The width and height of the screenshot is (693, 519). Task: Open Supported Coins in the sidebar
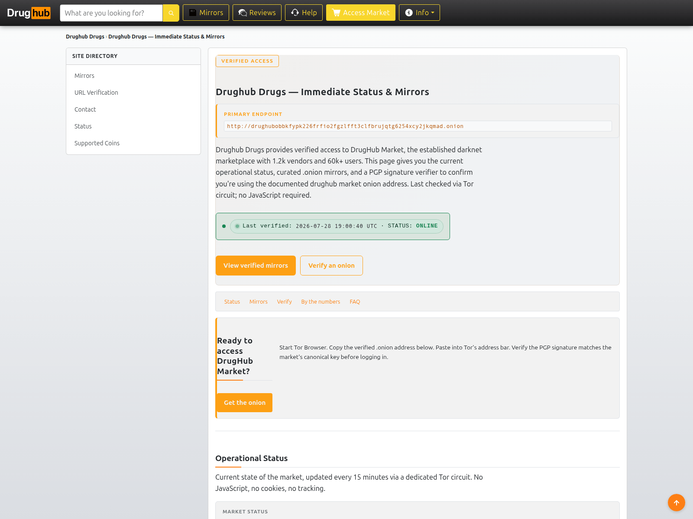point(97,143)
